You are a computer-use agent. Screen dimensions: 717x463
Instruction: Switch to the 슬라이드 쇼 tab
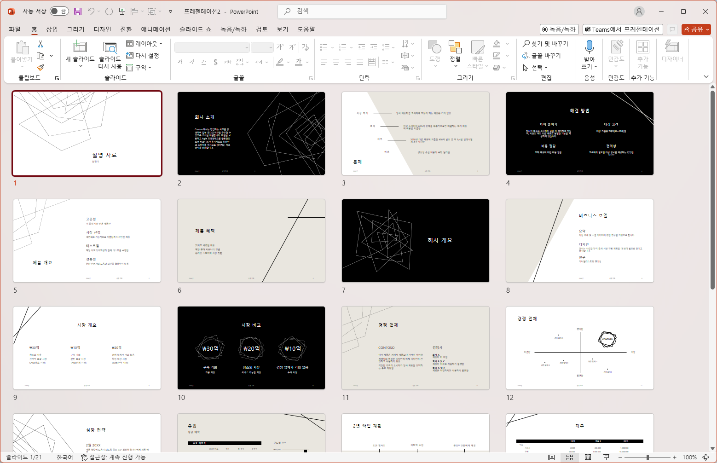pyautogui.click(x=196, y=29)
